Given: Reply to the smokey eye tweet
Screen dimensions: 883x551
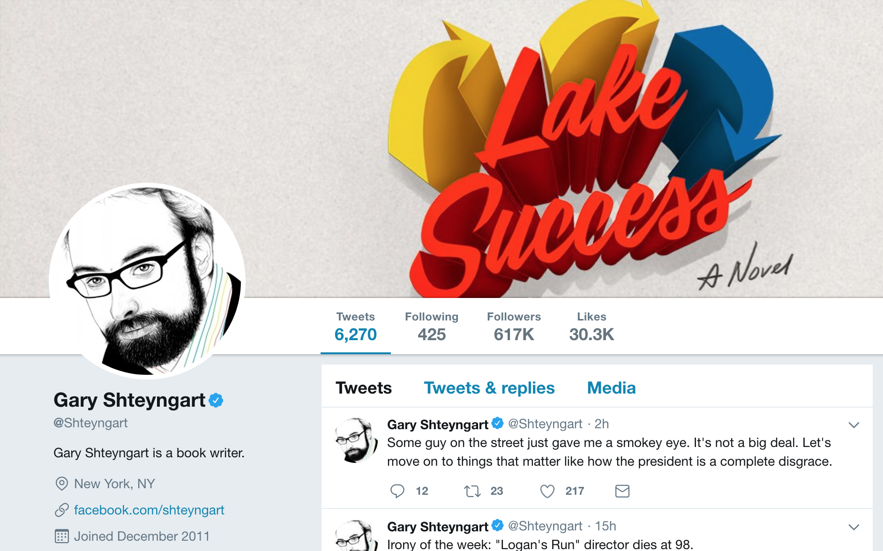Looking at the screenshot, I should coord(397,491).
